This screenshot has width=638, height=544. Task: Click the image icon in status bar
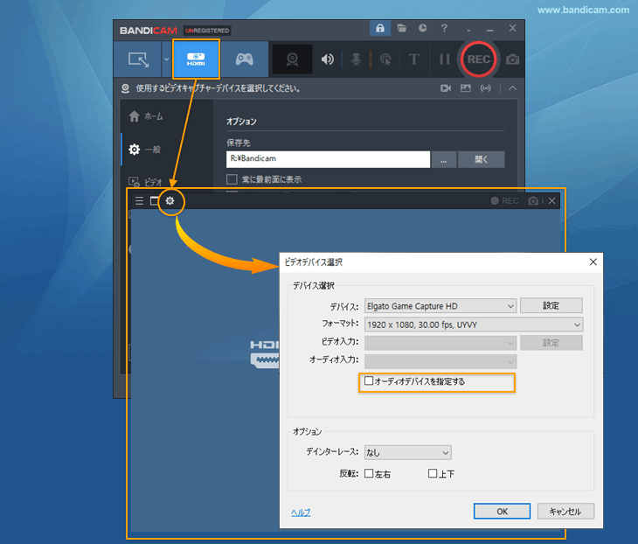[x=466, y=88]
